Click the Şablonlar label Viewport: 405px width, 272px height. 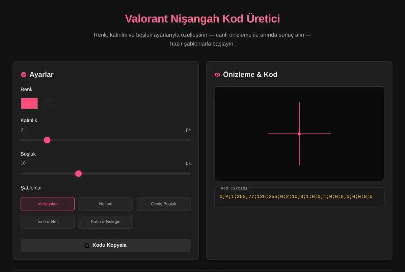click(x=31, y=188)
